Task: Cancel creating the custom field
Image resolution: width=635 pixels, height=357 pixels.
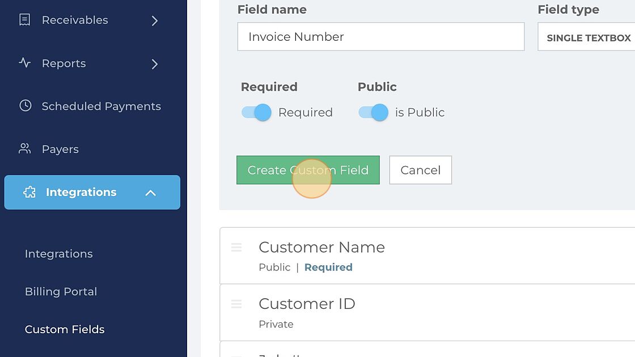Action: tap(420, 170)
